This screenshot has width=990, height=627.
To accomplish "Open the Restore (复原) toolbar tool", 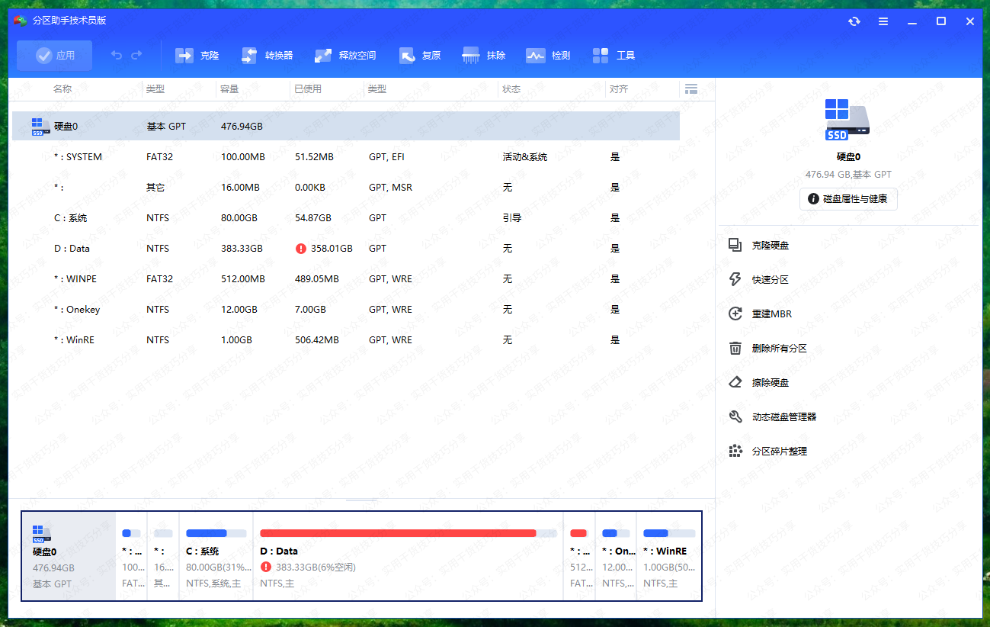I will coord(407,55).
